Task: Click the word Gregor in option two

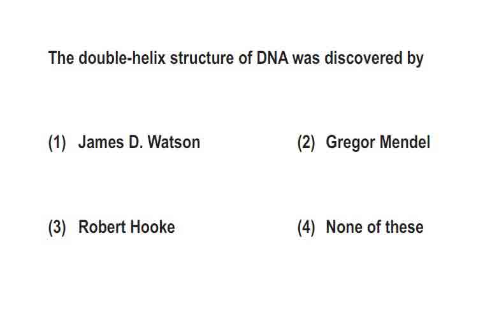Action: 351,143
